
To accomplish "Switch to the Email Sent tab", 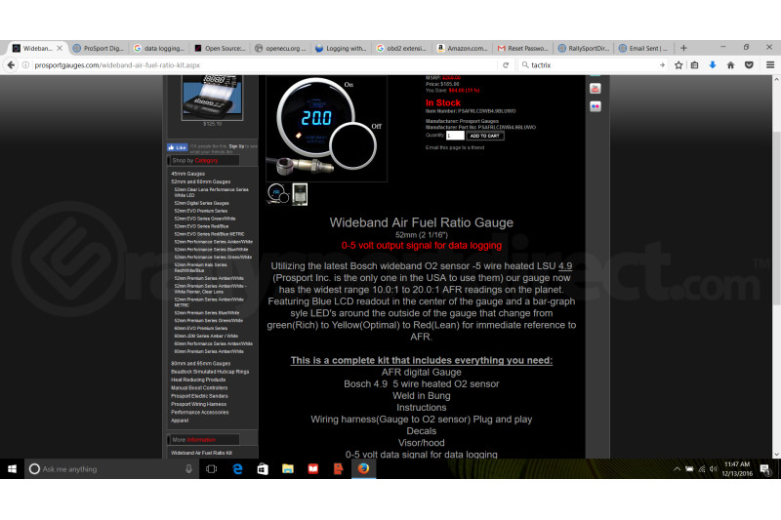I will coord(644,48).
